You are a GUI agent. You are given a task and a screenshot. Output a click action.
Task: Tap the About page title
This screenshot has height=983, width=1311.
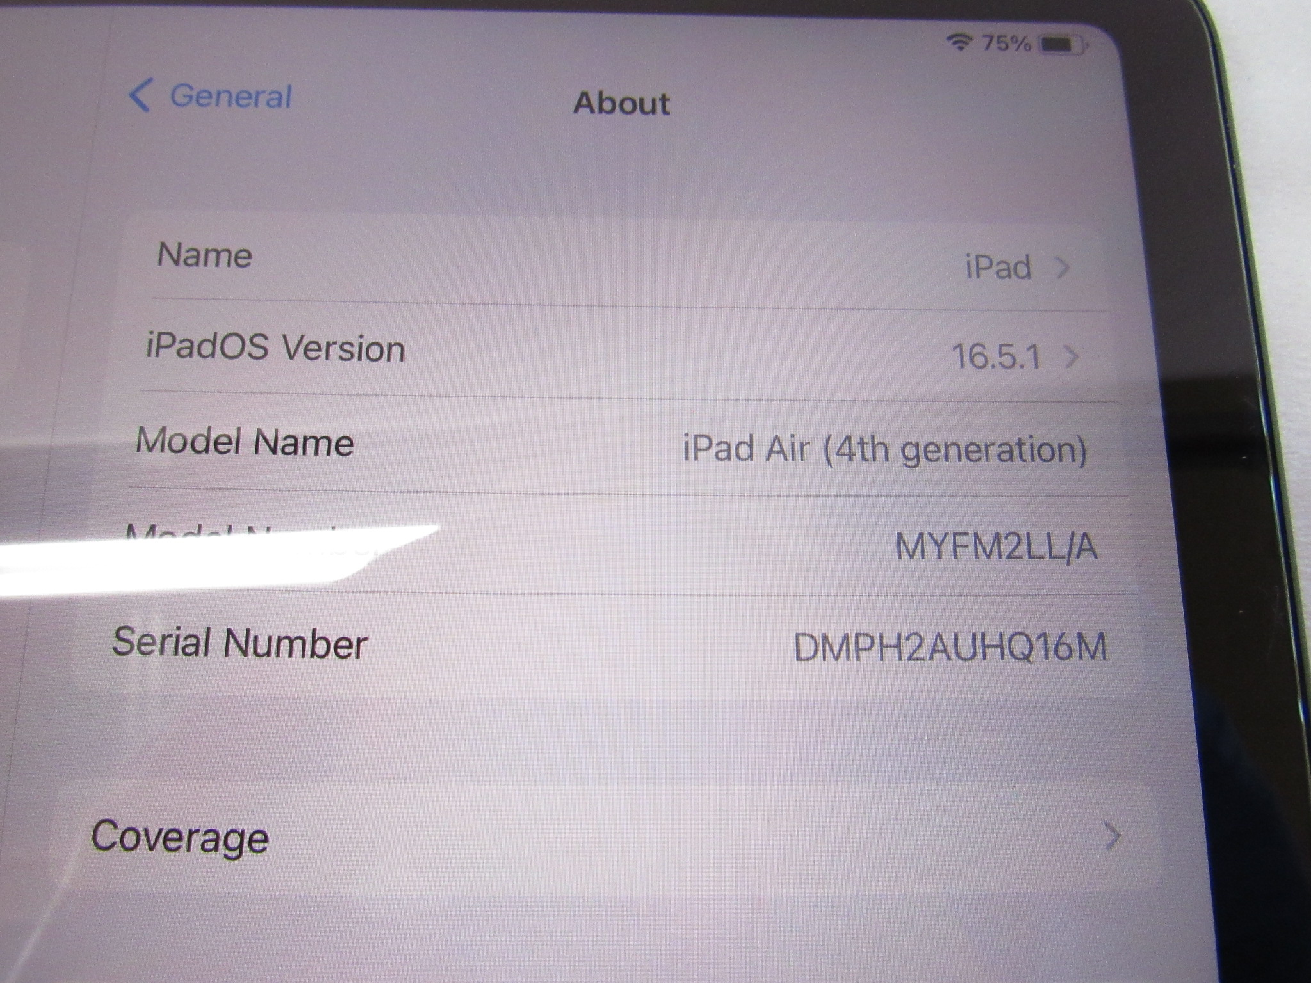click(x=622, y=103)
